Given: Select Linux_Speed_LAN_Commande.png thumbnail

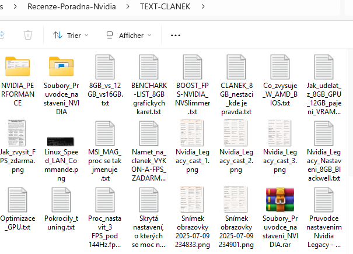Looking at the screenshot, I should [x=61, y=142].
